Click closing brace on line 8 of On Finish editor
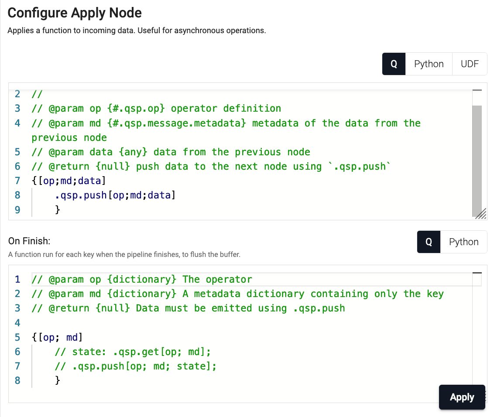This screenshot has width=494, height=417. pyautogui.click(x=57, y=380)
